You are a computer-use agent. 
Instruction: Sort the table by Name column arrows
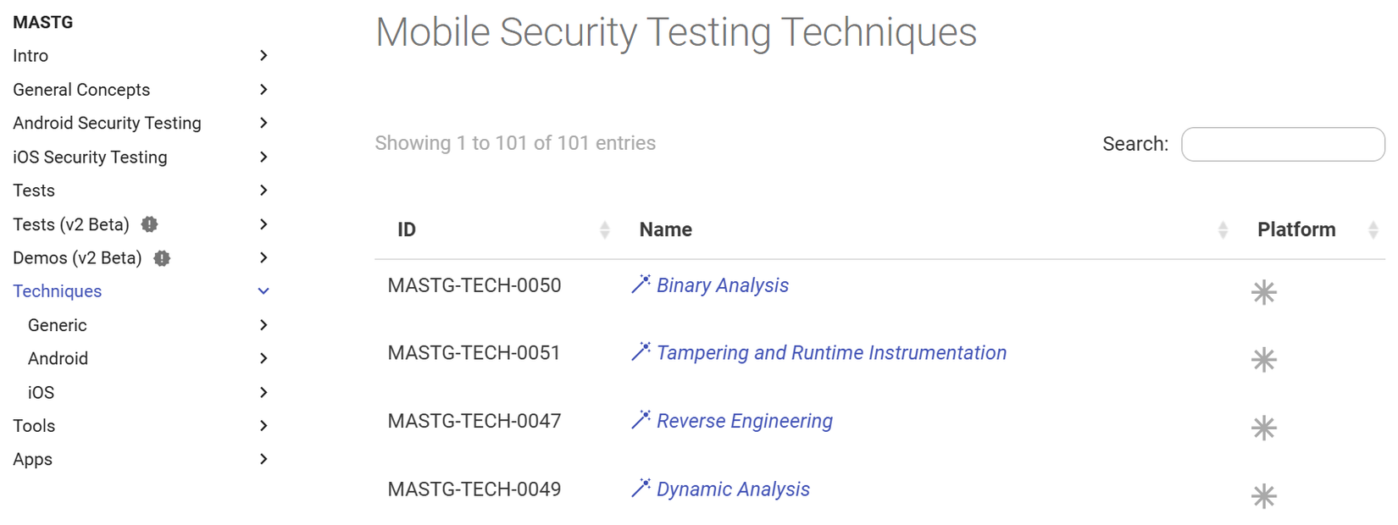(x=1223, y=229)
